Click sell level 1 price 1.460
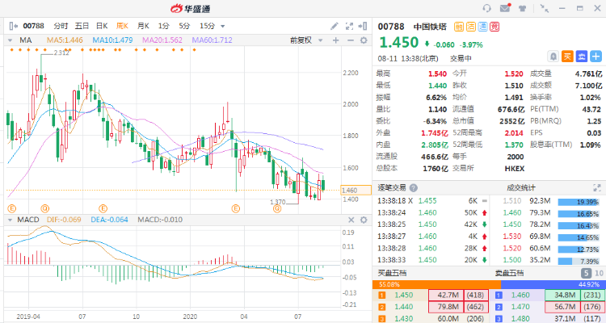Image resolution: width=606 pixels, height=323 pixels. coord(520,296)
